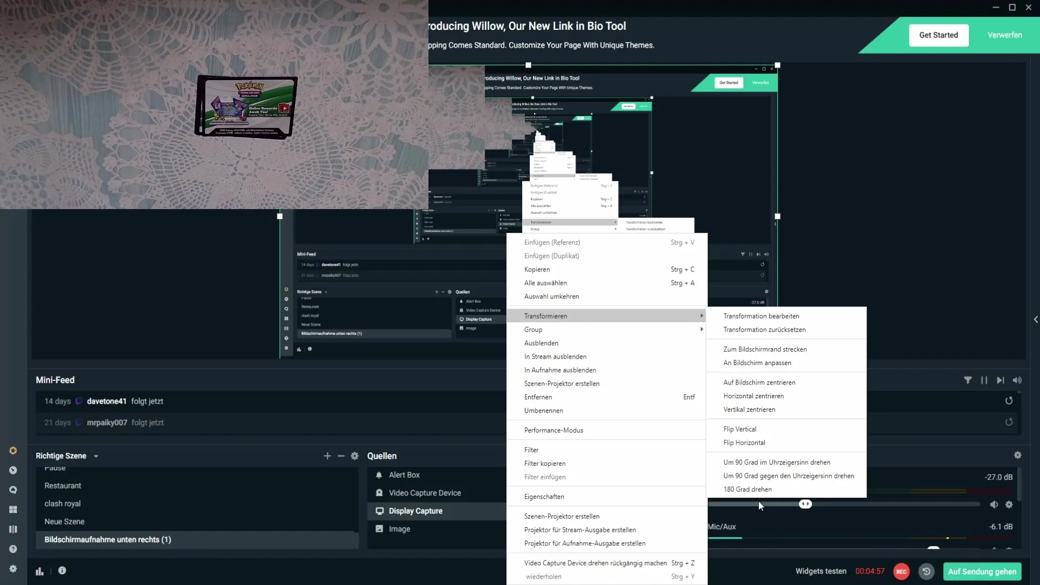The width and height of the screenshot is (1040, 585).
Task: Click the Flip Horizontal transform option
Action: click(744, 442)
